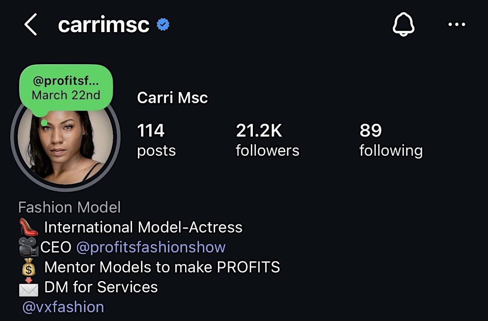The image size is (488, 321).
Task: Open the @profitsfashionshow mention link
Action: tap(151, 247)
